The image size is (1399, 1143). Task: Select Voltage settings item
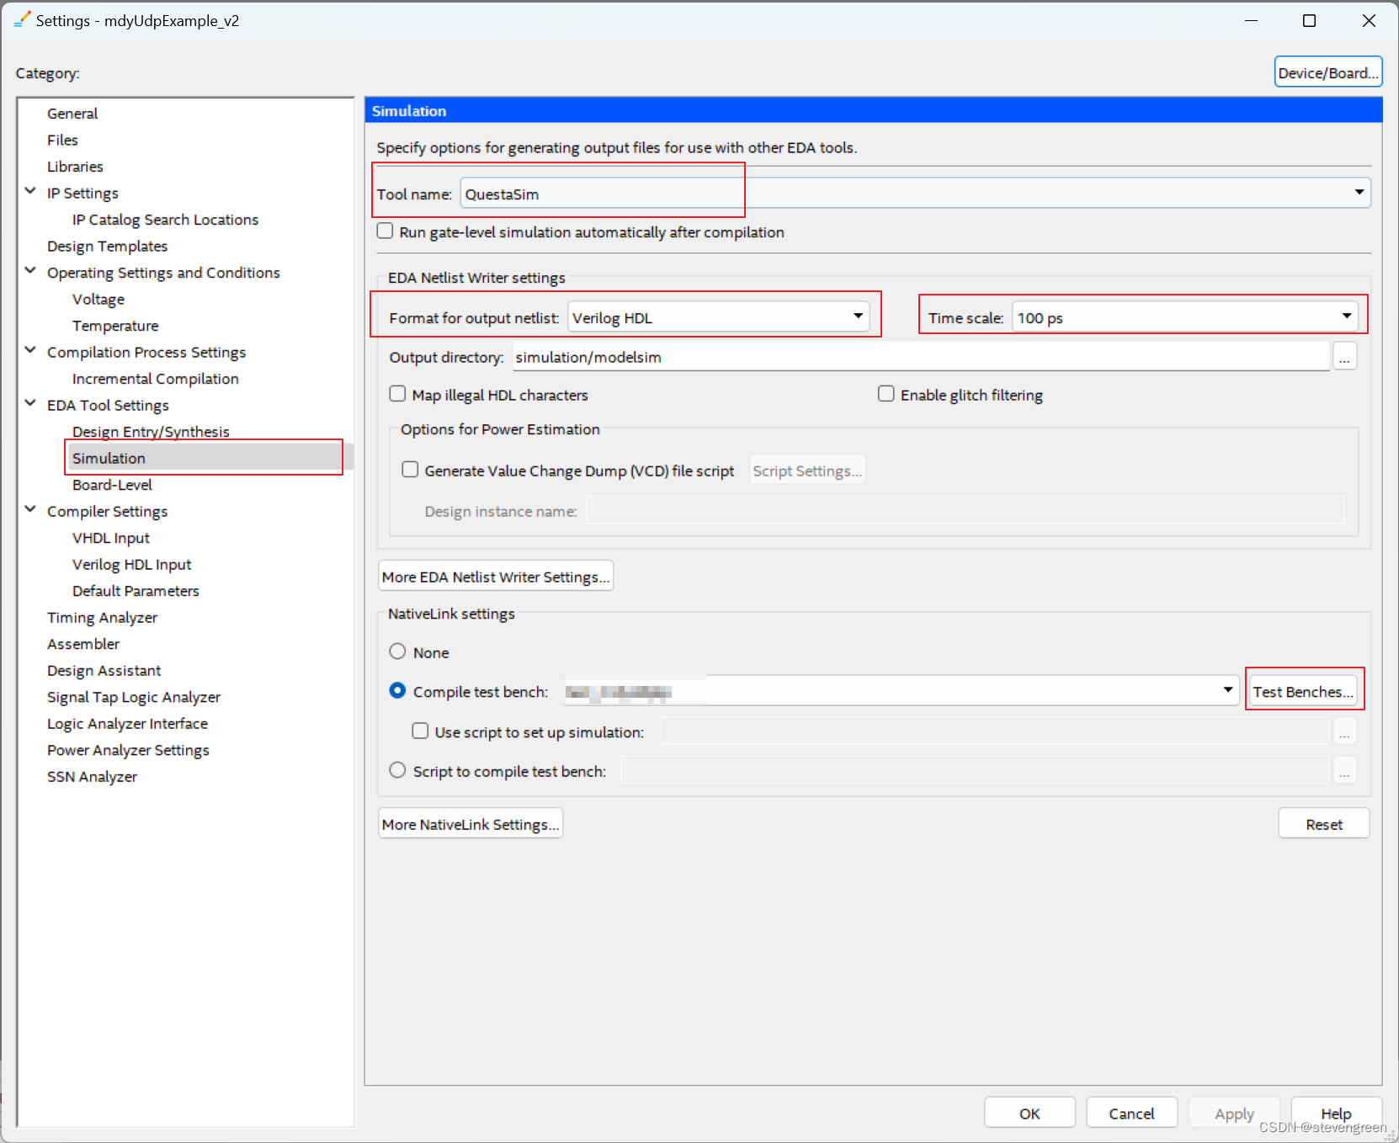(x=98, y=299)
